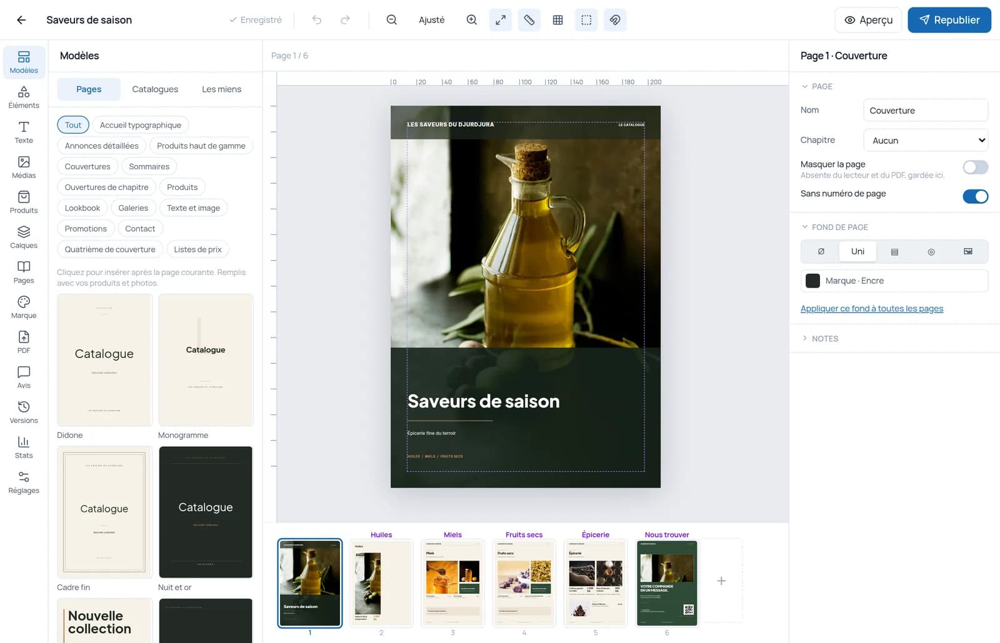Select the image background option

coord(968,251)
